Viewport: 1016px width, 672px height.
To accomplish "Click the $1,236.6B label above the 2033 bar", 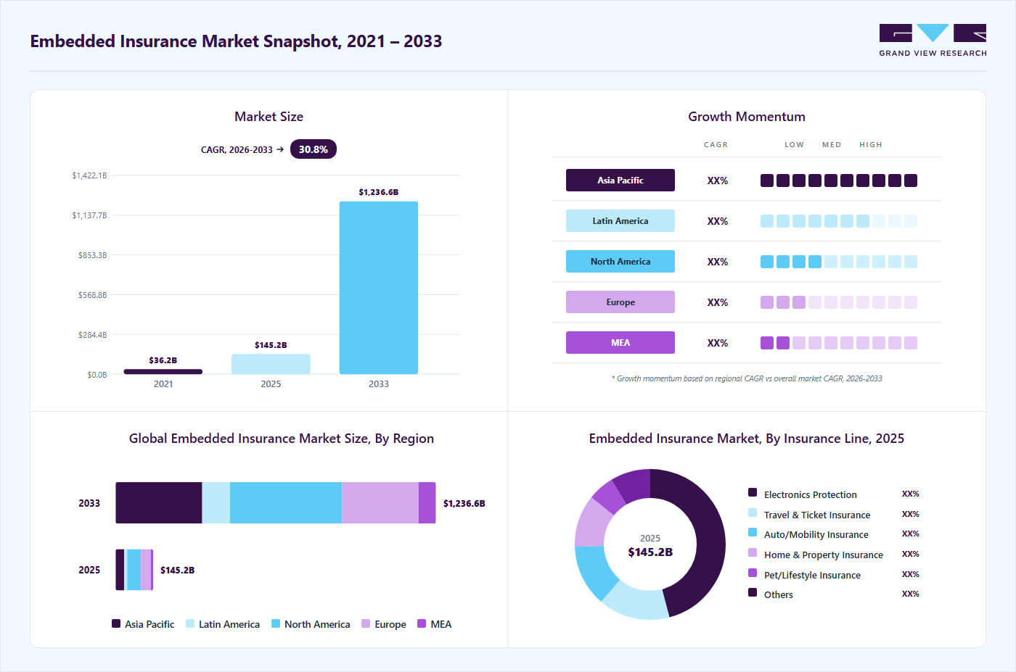I will tap(379, 192).
